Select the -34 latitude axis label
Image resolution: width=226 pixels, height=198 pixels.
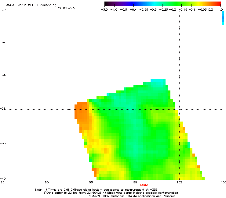point(3,75)
